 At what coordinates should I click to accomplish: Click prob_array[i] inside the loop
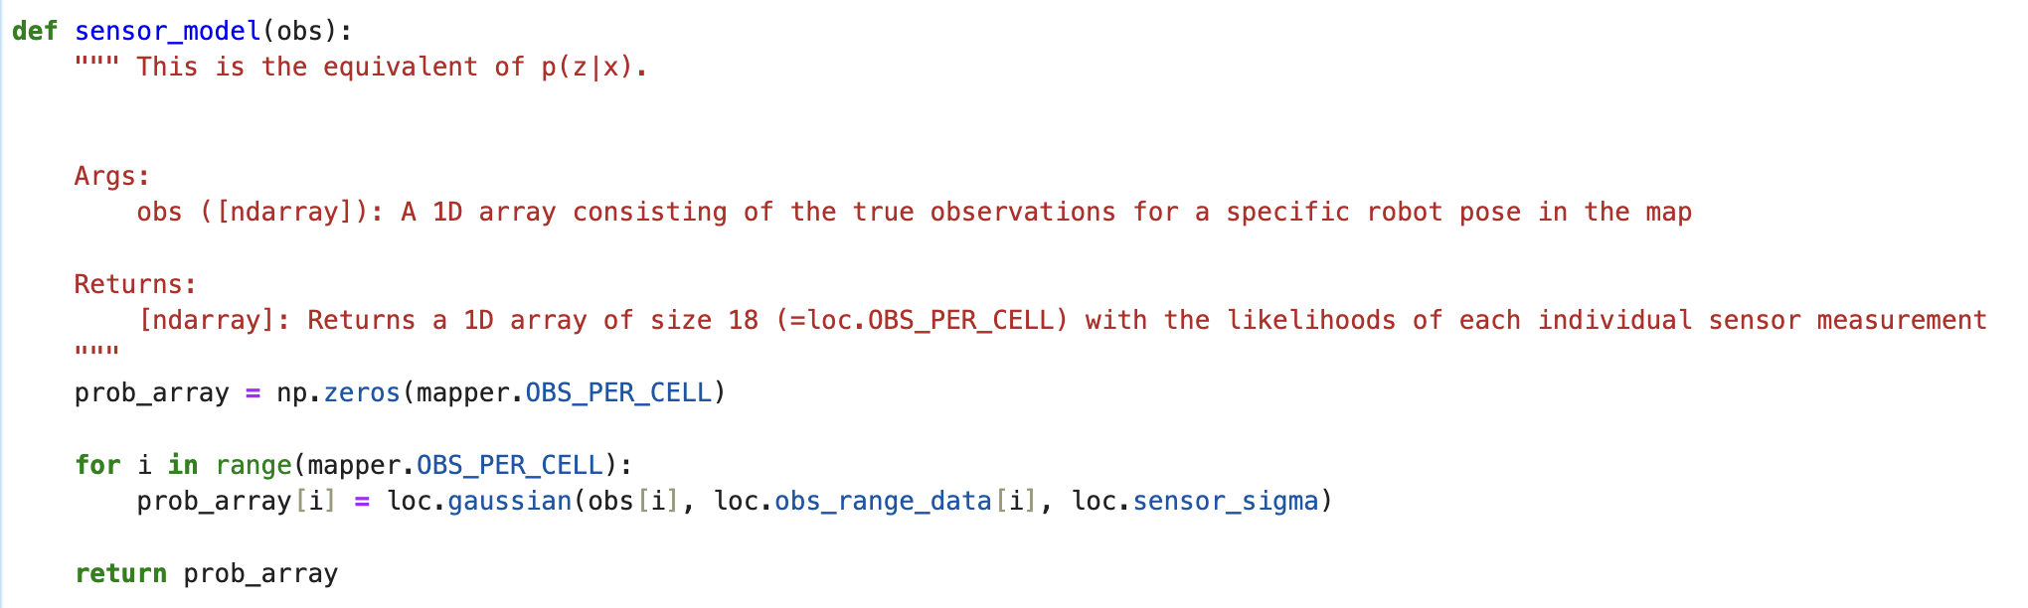tap(237, 502)
